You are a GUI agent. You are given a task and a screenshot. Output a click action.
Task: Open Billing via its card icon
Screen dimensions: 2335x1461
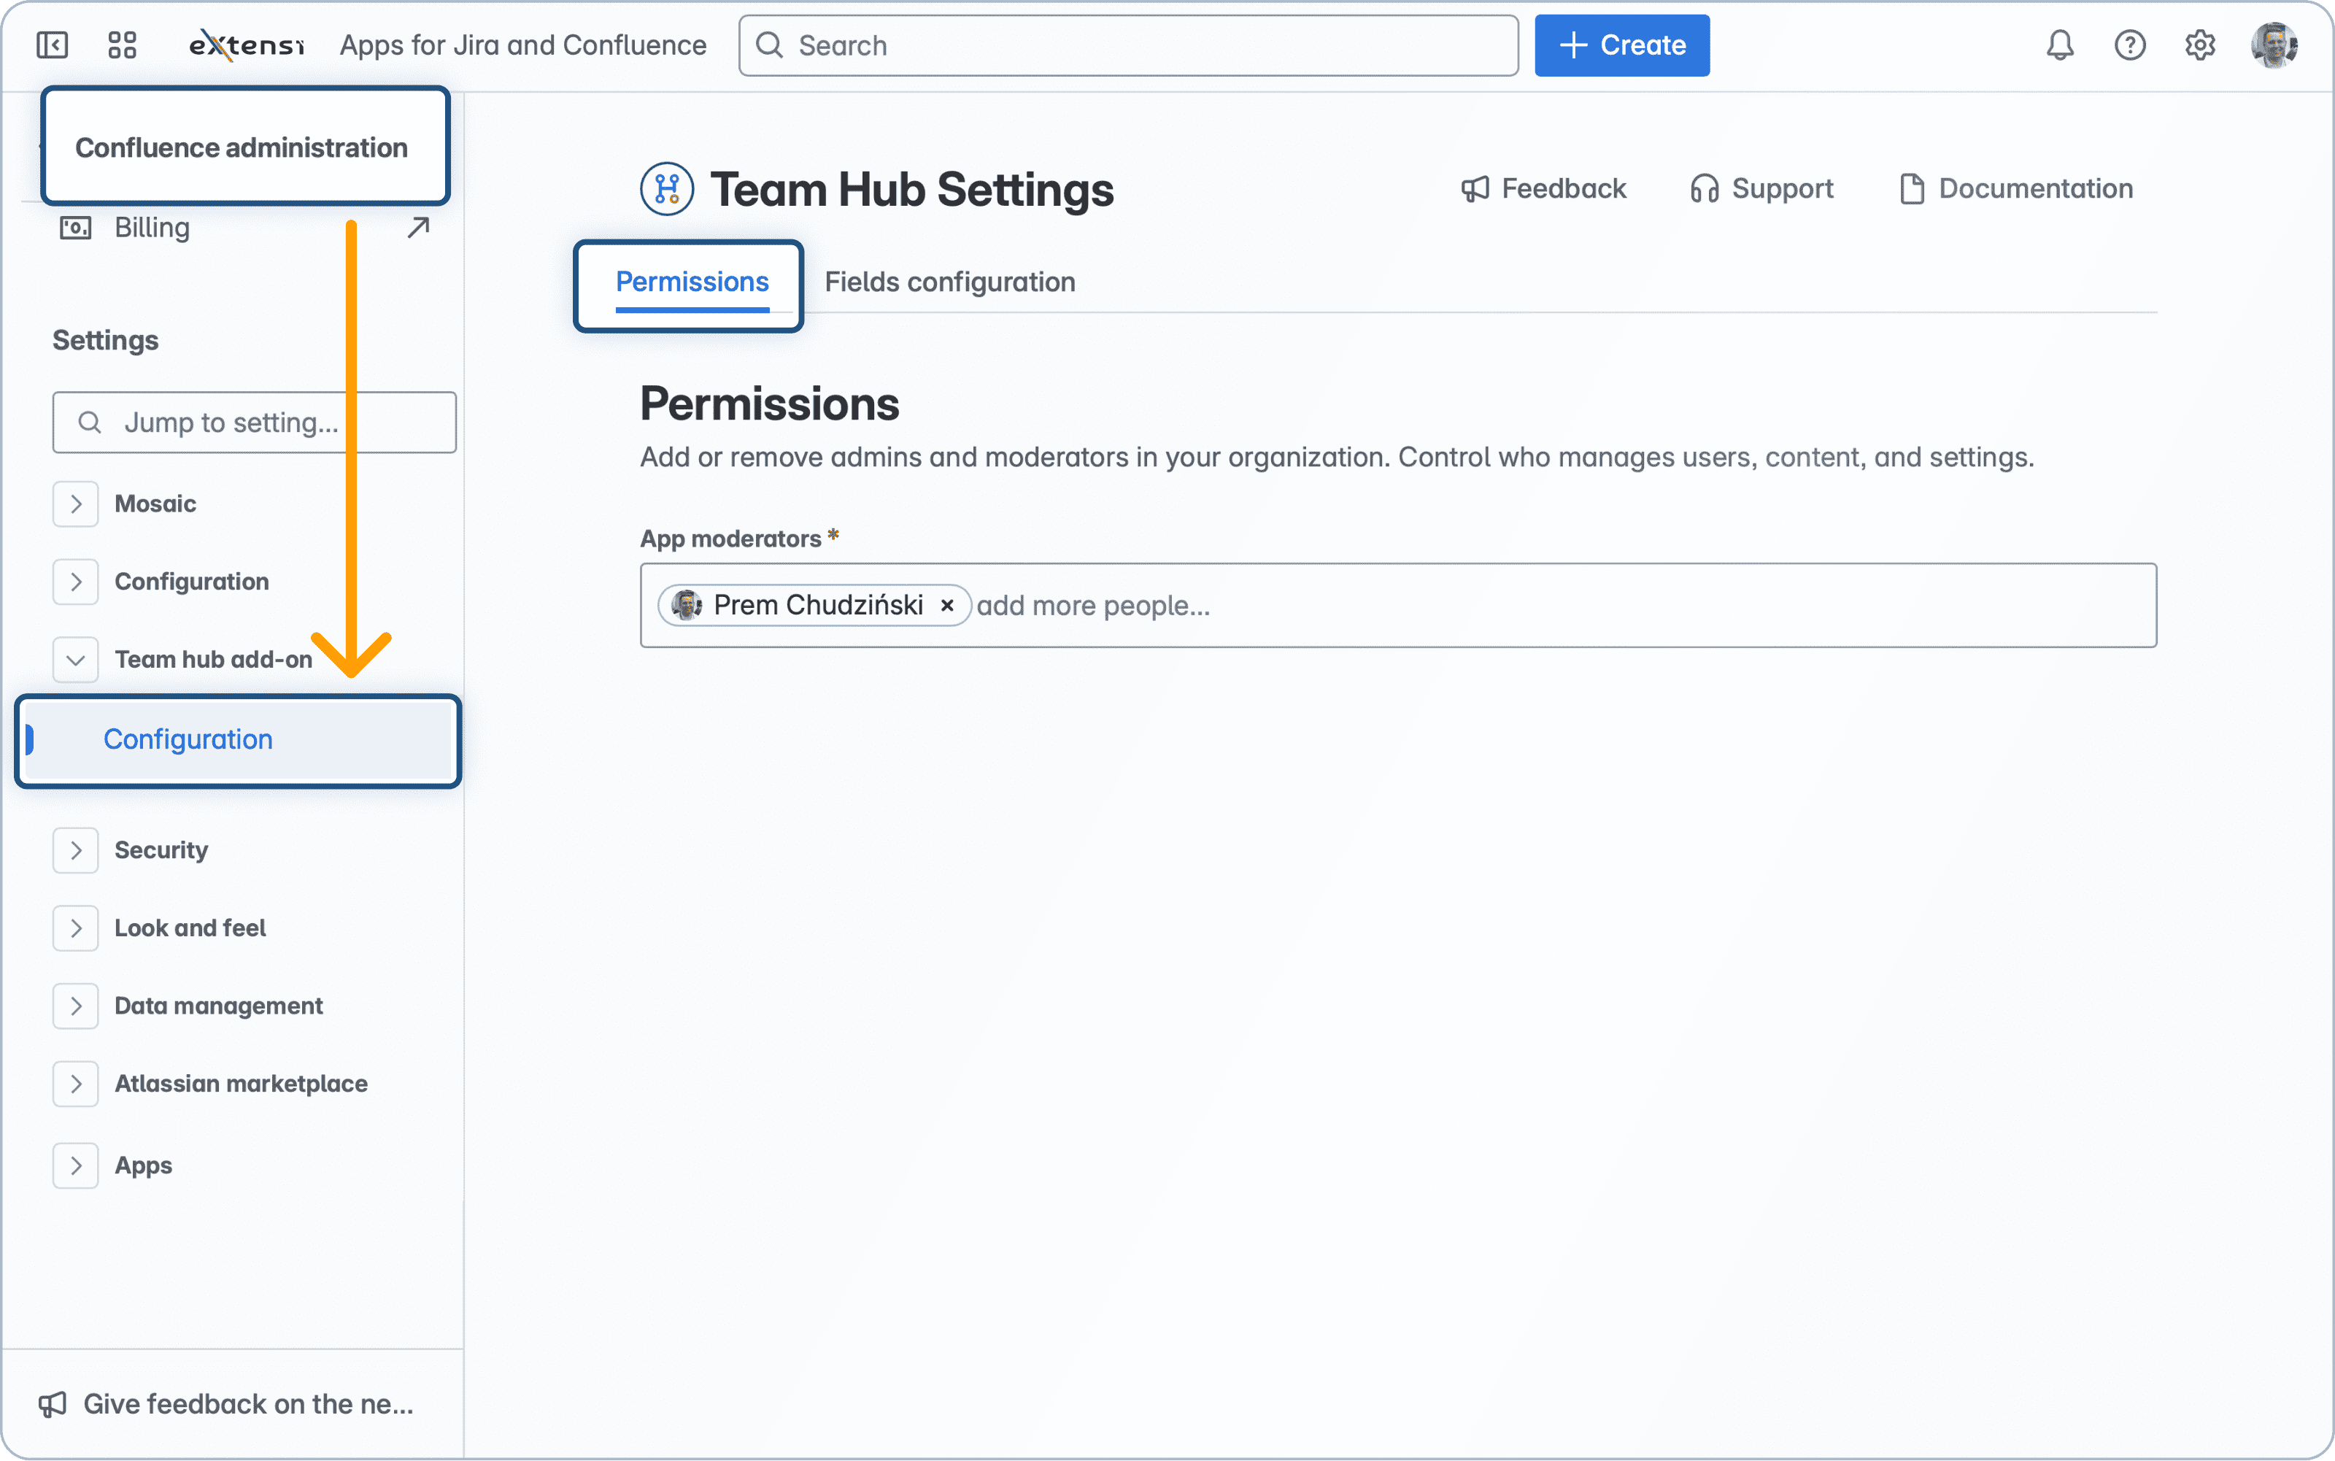tap(75, 227)
